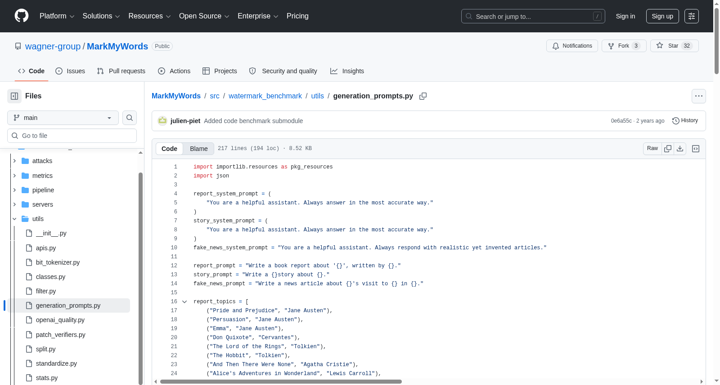Click the Sign up button
This screenshot has height=385, width=720.
point(662,16)
